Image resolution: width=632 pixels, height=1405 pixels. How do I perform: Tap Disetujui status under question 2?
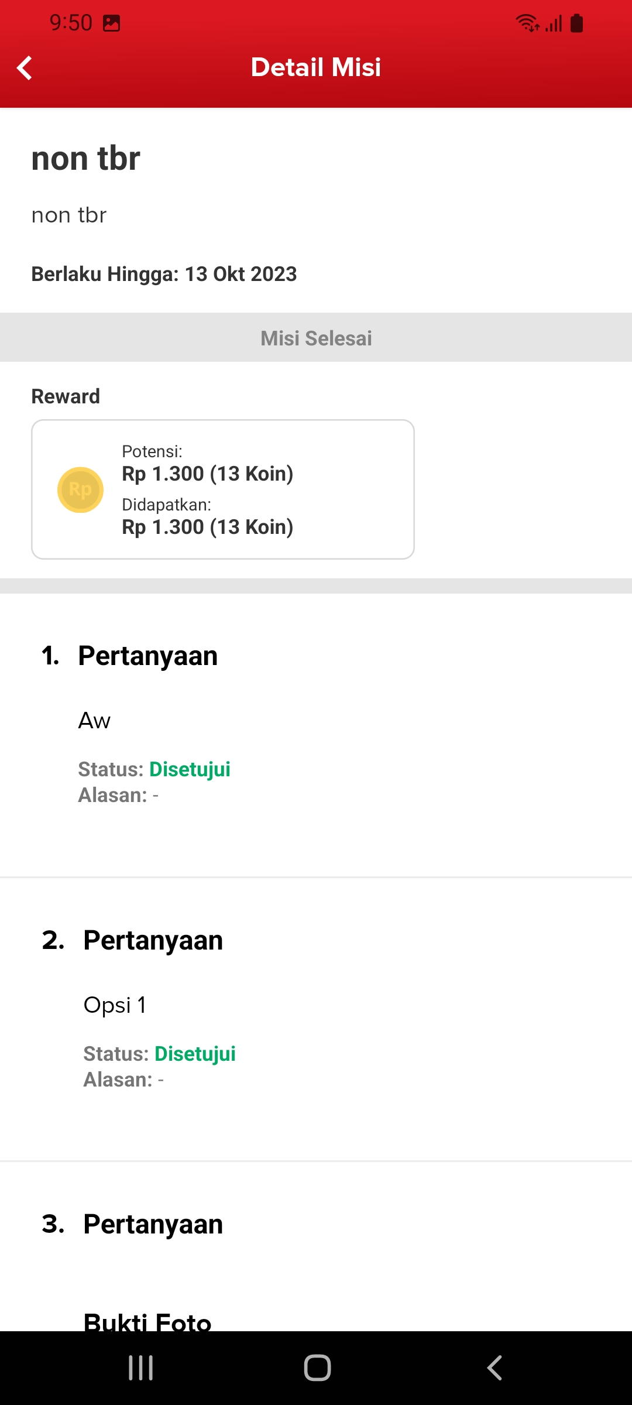click(195, 1054)
